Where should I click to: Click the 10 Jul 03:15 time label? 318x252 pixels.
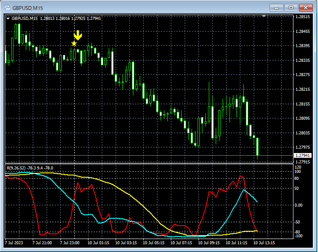(x=126, y=242)
